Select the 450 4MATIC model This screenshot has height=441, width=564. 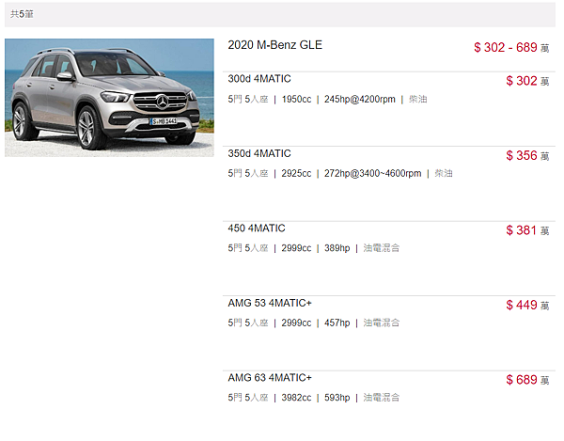click(x=256, y=228)
